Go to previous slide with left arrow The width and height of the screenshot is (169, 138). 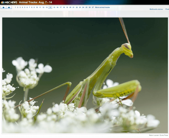pyautogui.click(x=4, y=8)
